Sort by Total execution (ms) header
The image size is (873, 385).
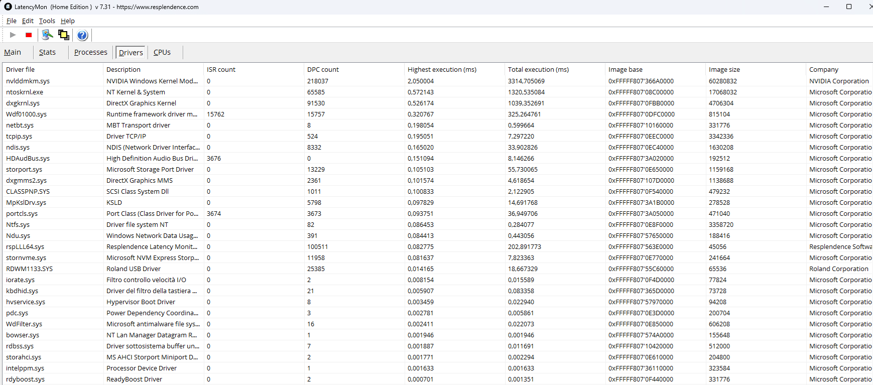pos(555,69)
